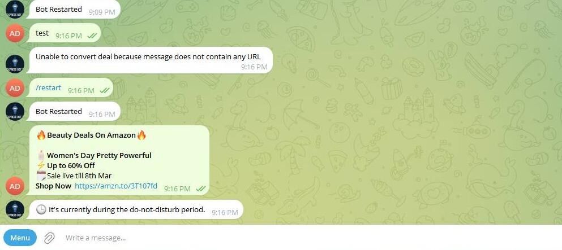Click the AD avatar beside the Beauty Deals message
The height and width of the screenshot is (250, 562).
point(15,186)
